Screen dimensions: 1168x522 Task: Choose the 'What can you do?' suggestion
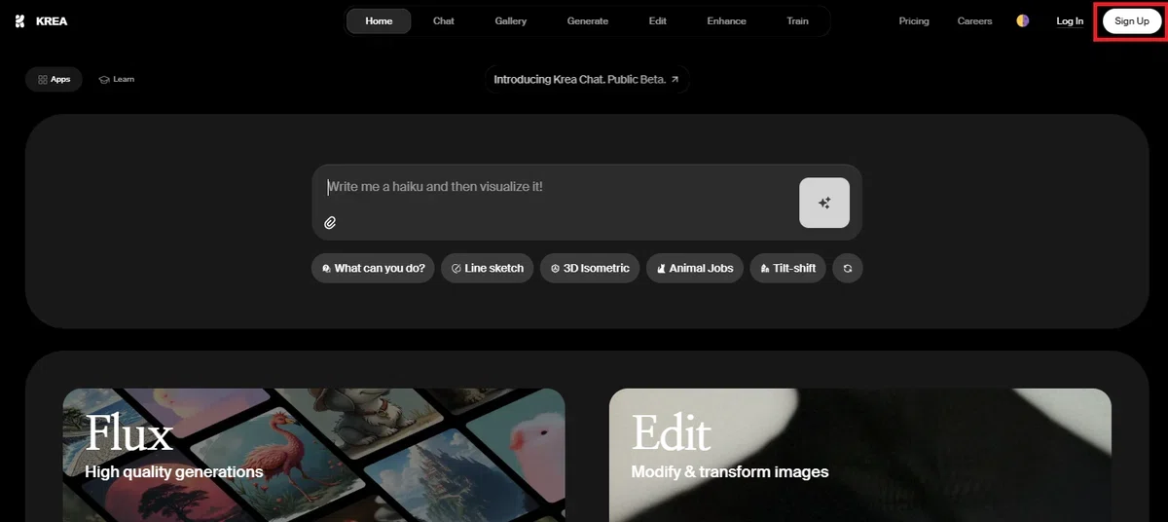tap(373, 268)
